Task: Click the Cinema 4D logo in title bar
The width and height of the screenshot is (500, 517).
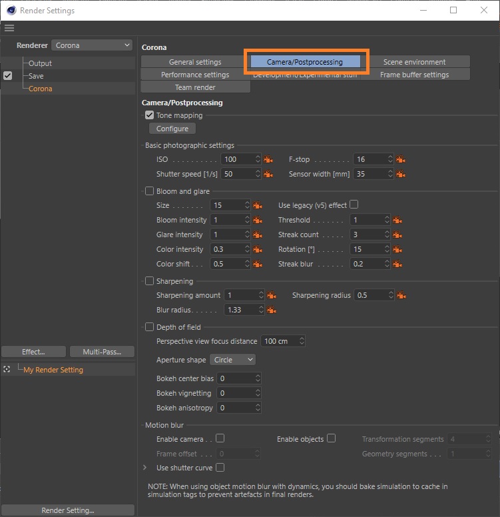Action: pyautogui.click(x=11, y=10)
